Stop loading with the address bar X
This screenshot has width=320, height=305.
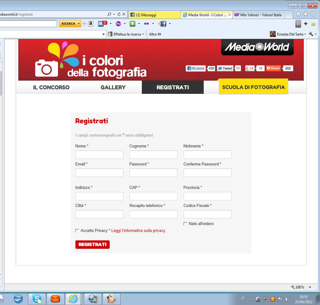(124, 14)
